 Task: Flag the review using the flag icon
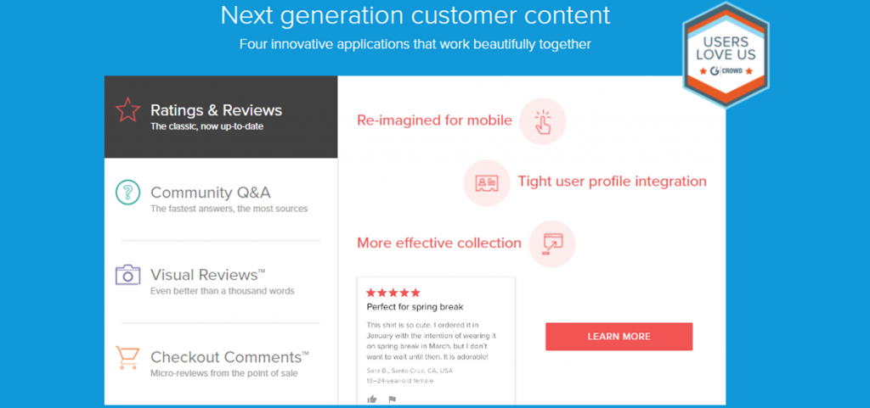392,399
